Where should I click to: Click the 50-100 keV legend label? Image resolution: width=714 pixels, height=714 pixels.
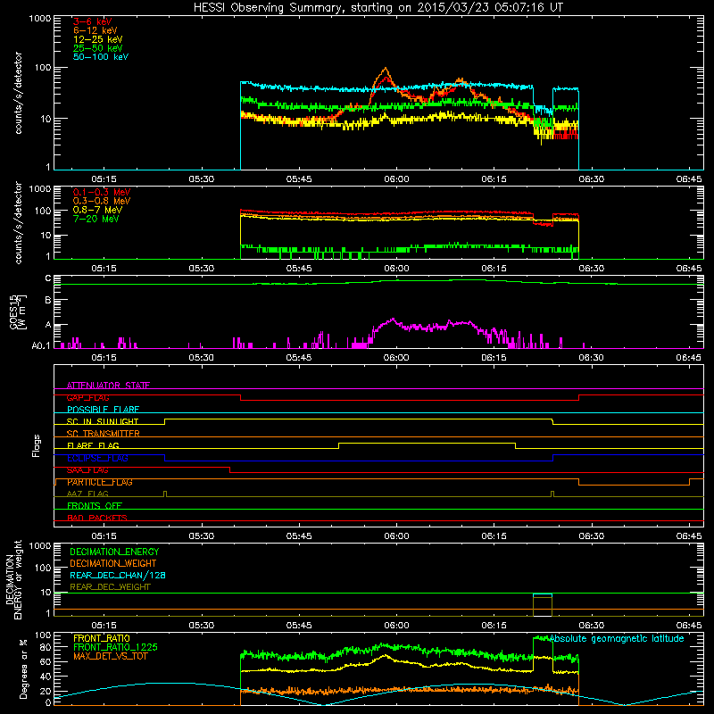tap(101, 57)
